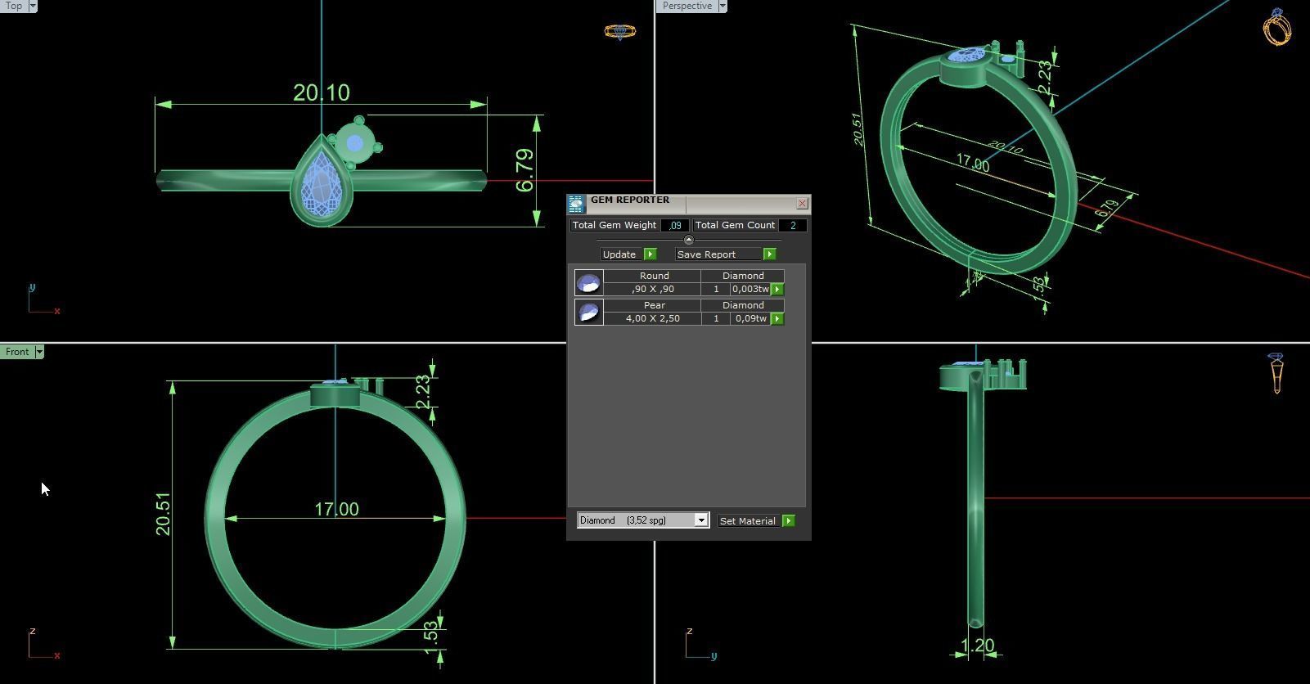
Task: Open the Top viewport dropdown arrow
Action: (32, 6)
